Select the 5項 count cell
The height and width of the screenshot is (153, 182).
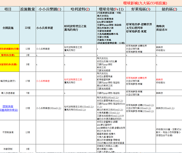click(x=28, y=64)
